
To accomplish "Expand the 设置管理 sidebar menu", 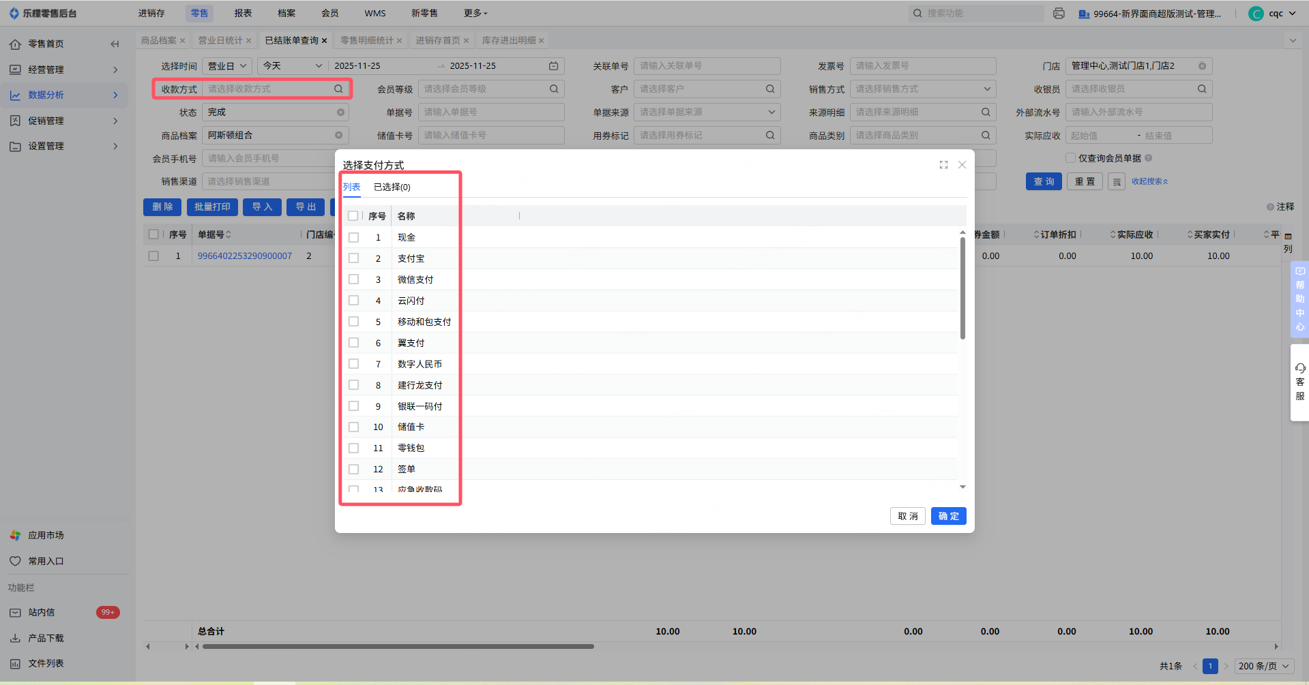I will pos(65,147).
